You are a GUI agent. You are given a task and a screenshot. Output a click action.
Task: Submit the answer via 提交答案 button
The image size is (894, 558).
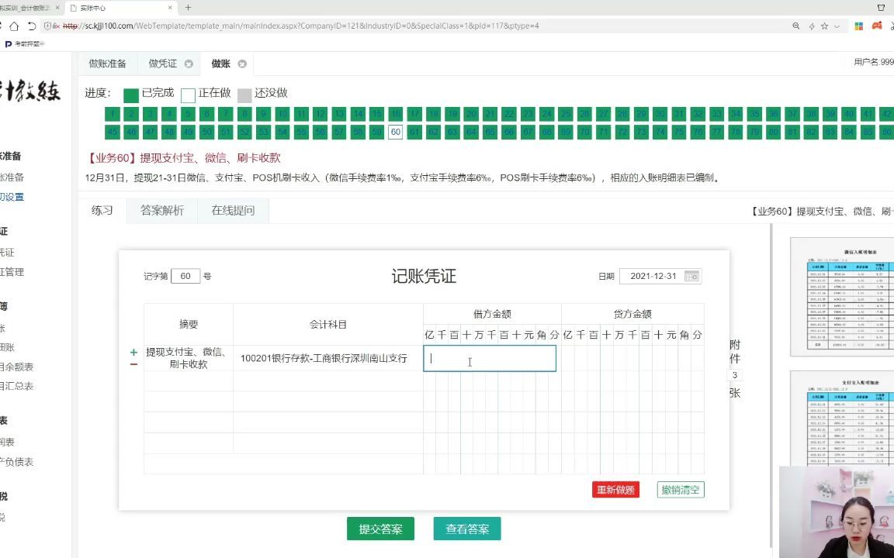(379, 529)
